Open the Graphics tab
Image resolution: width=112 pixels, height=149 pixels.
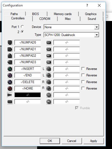click(x=91, y=14)
